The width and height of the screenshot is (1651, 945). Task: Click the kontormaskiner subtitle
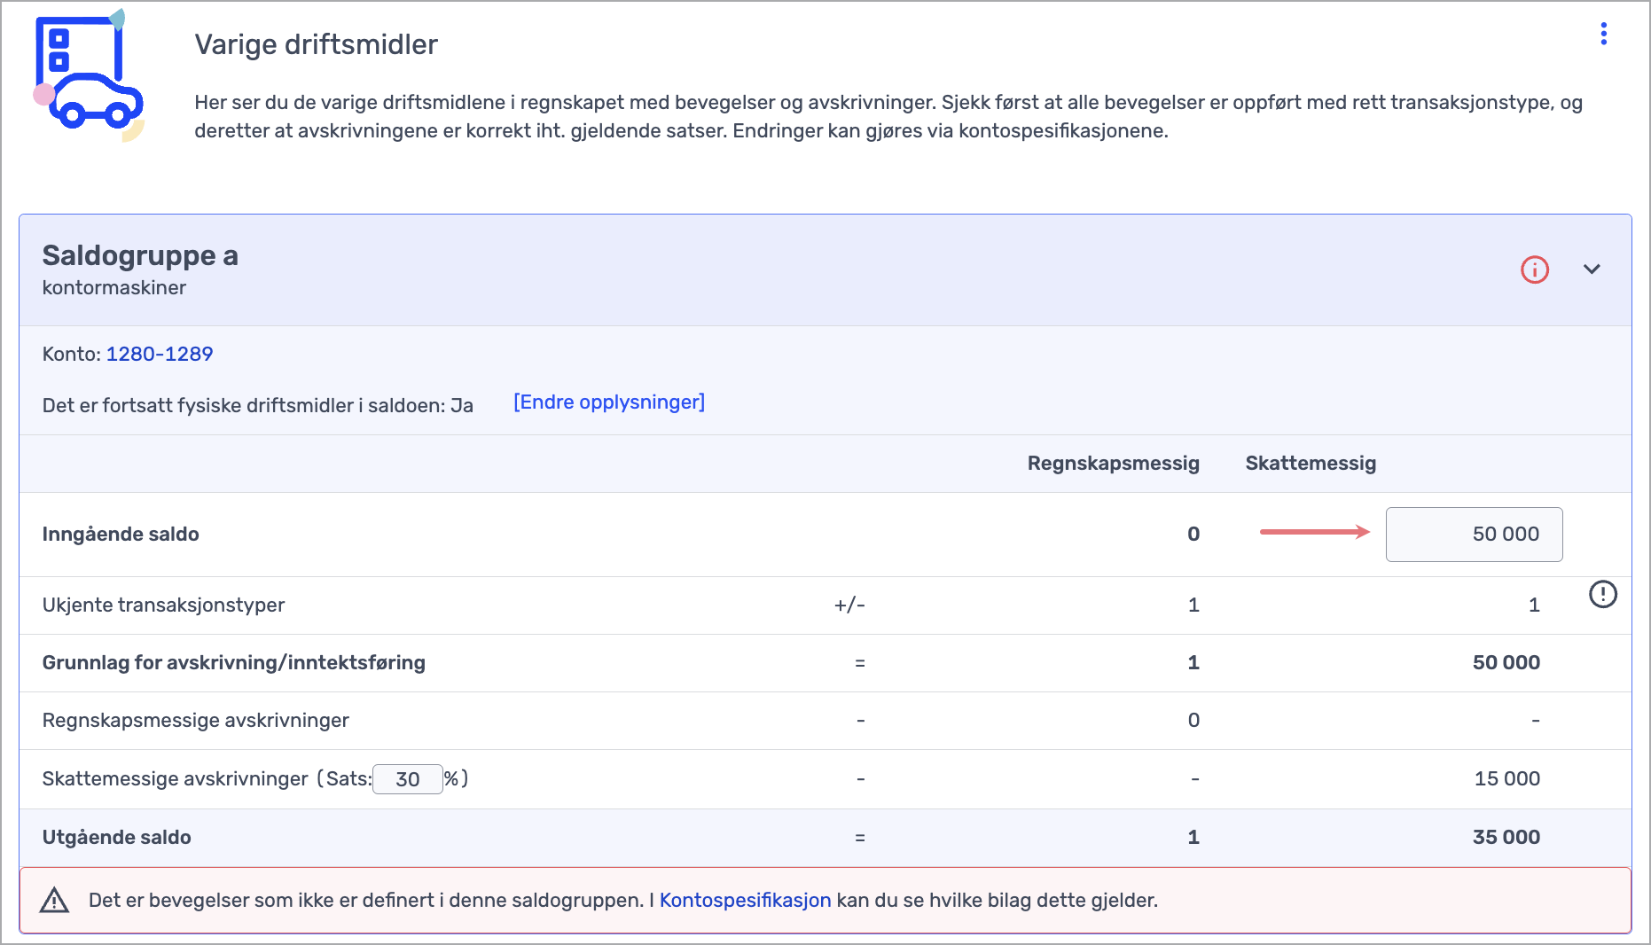tap(114, 288)
